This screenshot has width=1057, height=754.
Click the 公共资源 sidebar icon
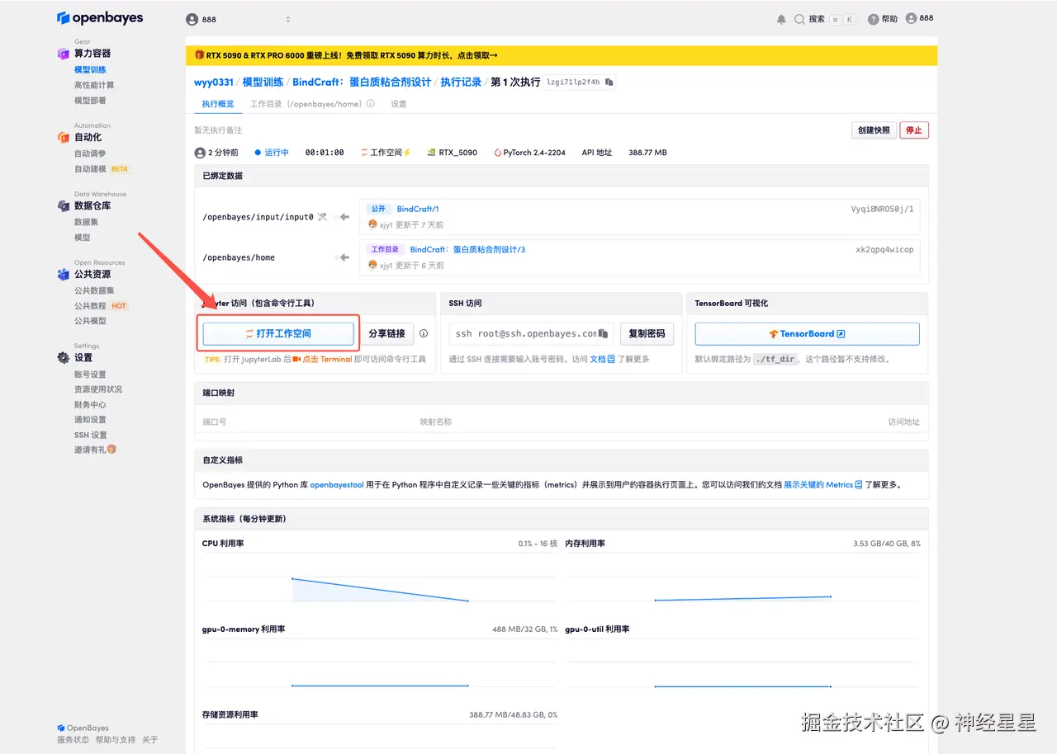63,274
